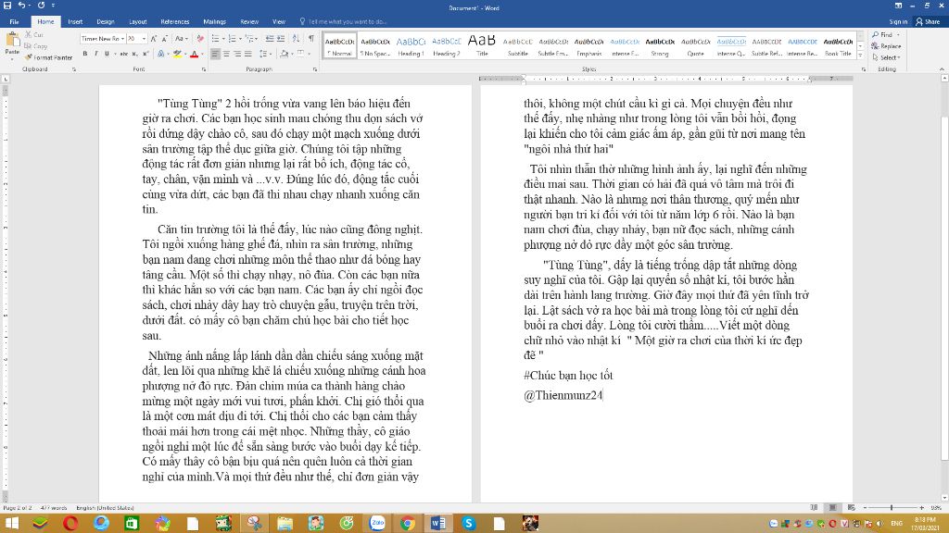The height and width of the screenshot is (533, 949).
Task: Click the zoom slider handle
Action: pyautogui.click(x=892, y=508)
